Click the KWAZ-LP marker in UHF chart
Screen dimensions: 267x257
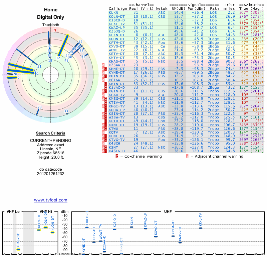[x=146, y=229]
